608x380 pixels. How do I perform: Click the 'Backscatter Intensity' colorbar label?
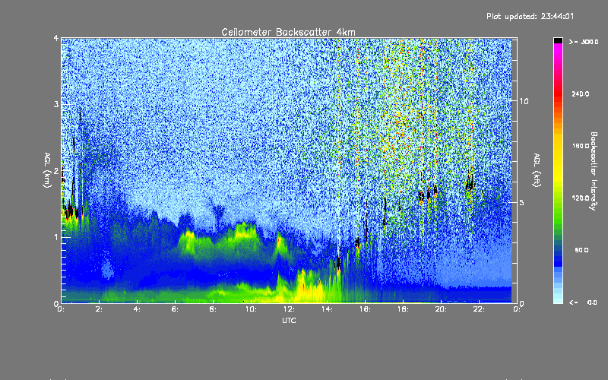594,171
